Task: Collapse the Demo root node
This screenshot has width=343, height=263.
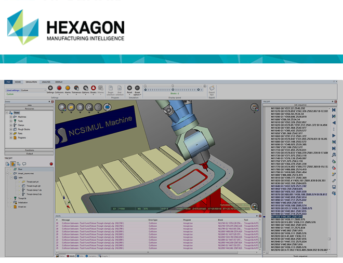Action: [7, 113]
